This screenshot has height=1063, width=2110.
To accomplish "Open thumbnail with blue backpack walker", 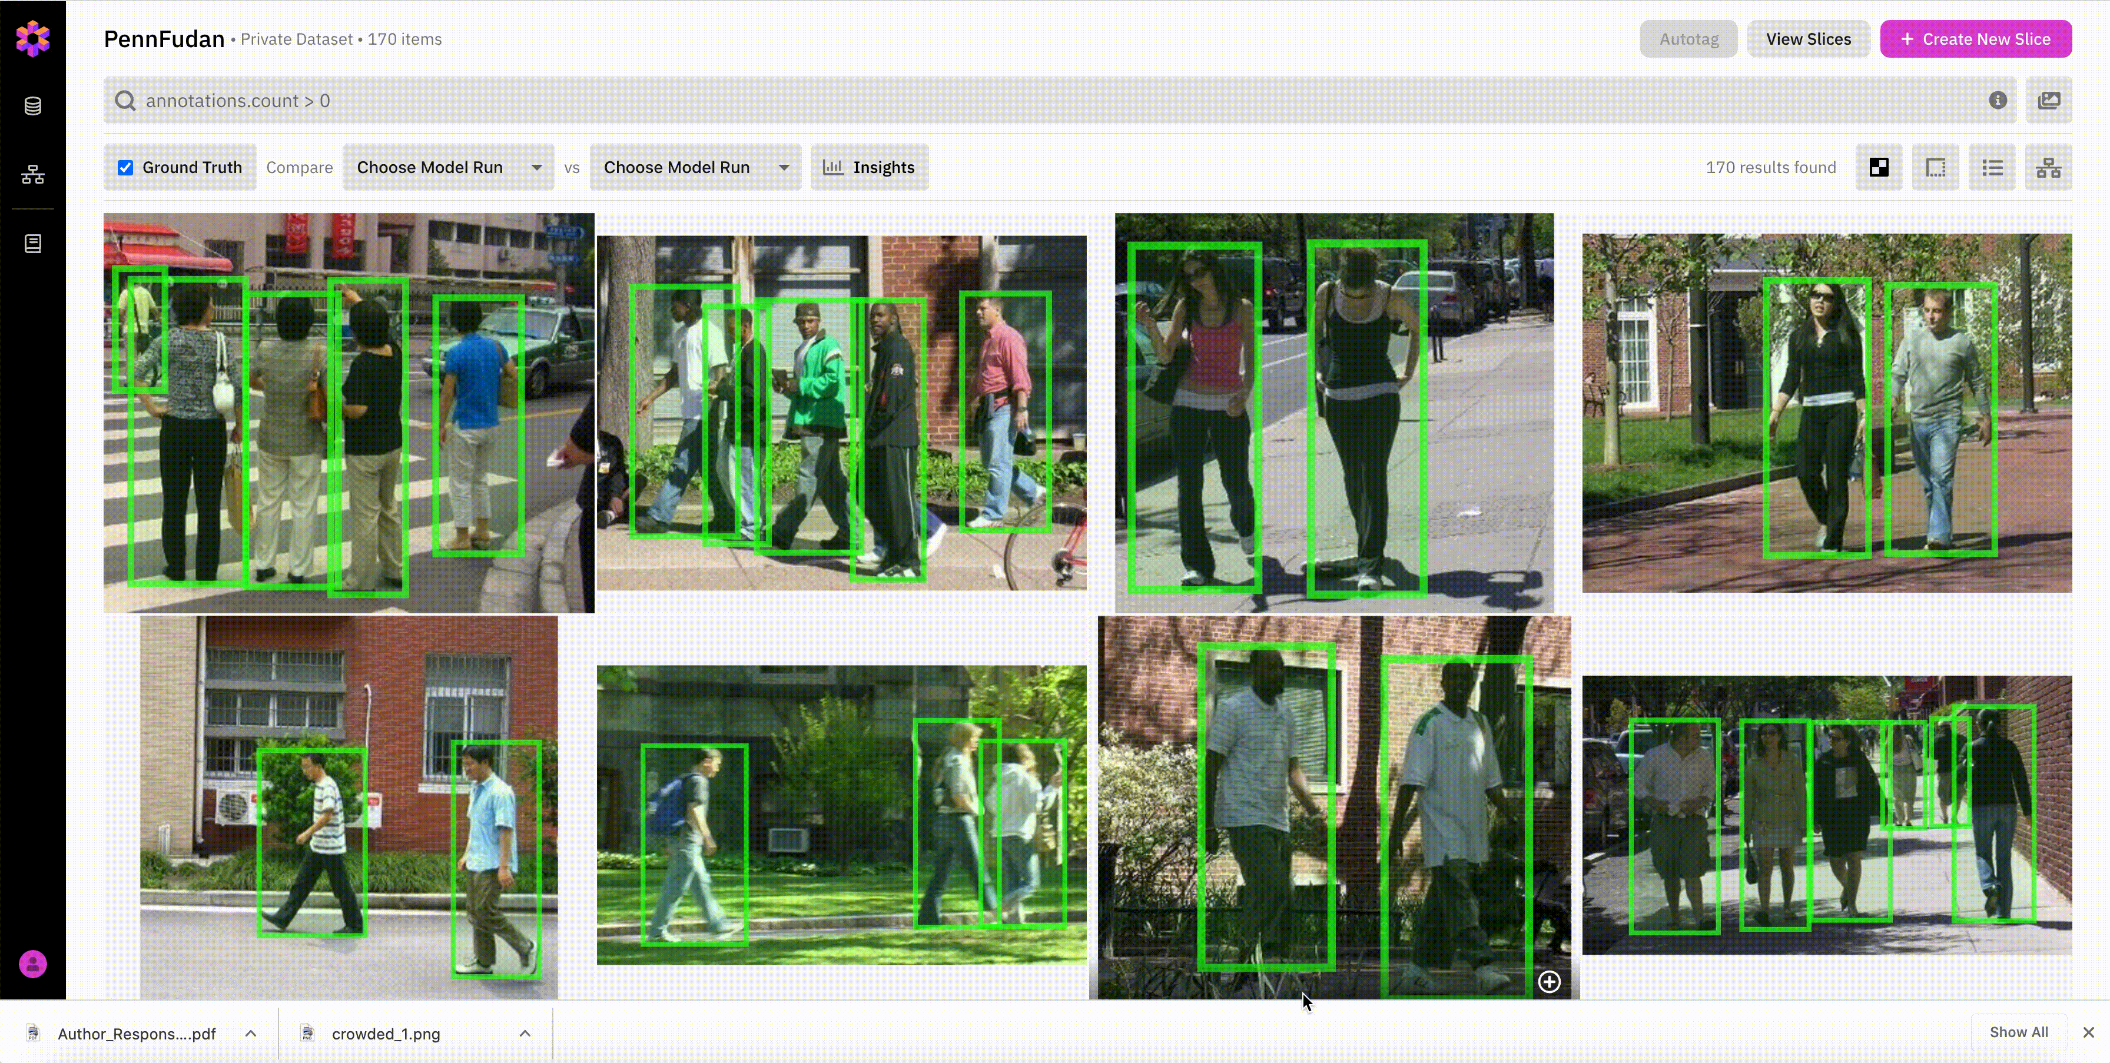I will (841, 815).
